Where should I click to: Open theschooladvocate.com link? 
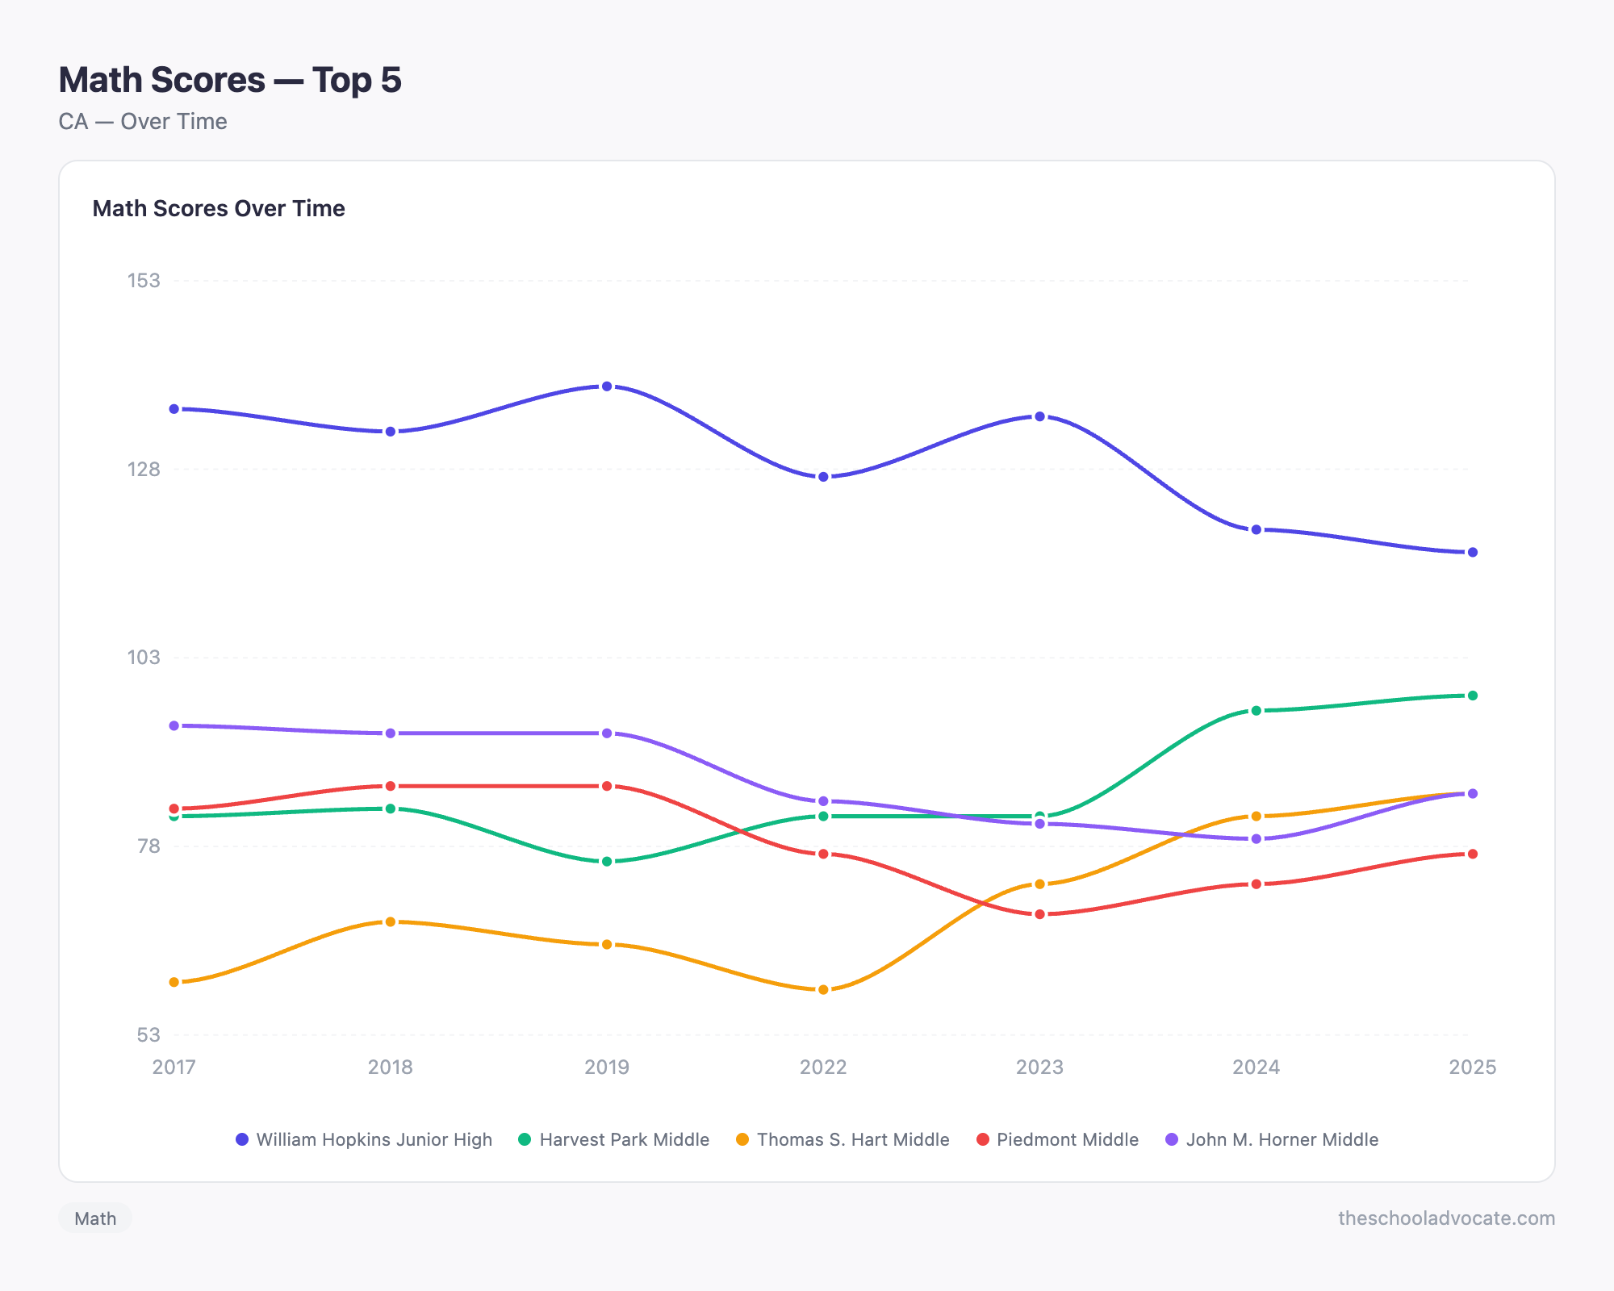(x=1446, y=1218)
